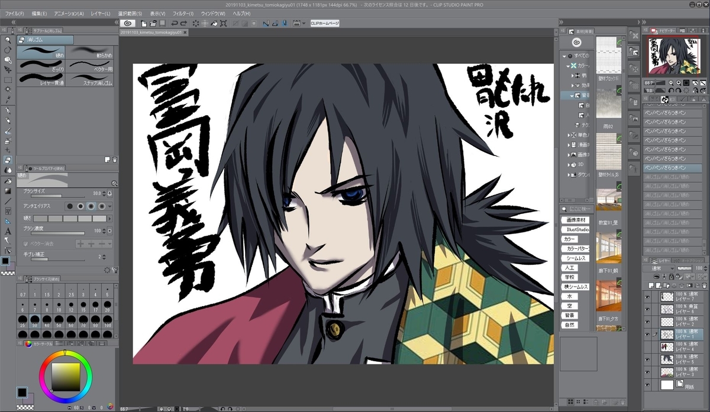Select the Eyedropper tool
710x412 pixels.
point(8,98)
